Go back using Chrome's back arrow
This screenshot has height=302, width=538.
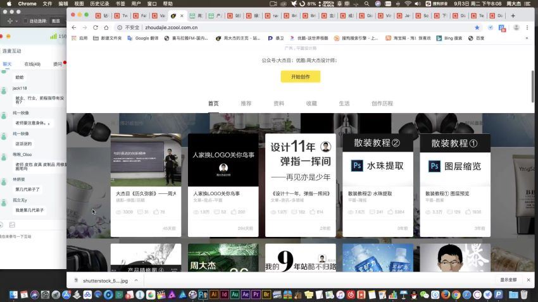74,27
